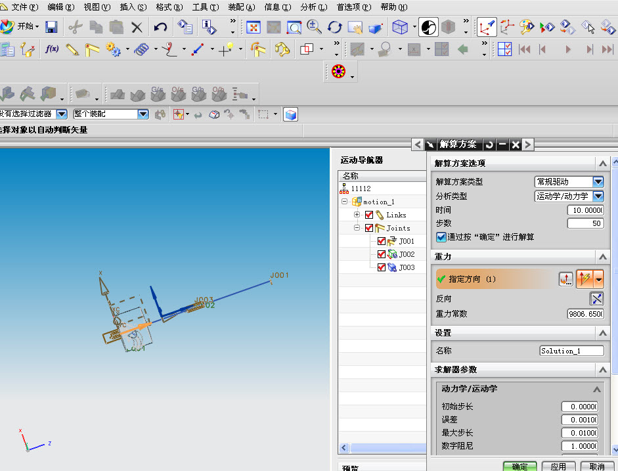The height and width of the screenshot is (471, 618).
Task: Open the 编辑 menu
Action: coord(60,7)
